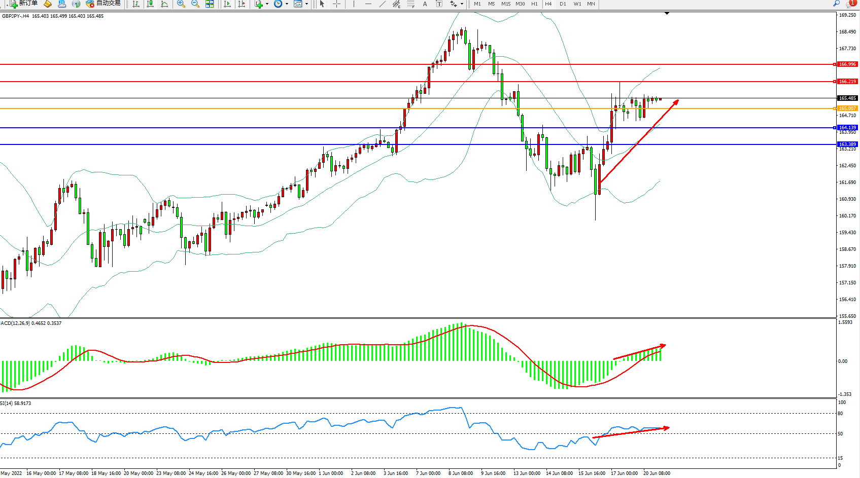Expand the periodicity clock dropdown

pos(287,4)
